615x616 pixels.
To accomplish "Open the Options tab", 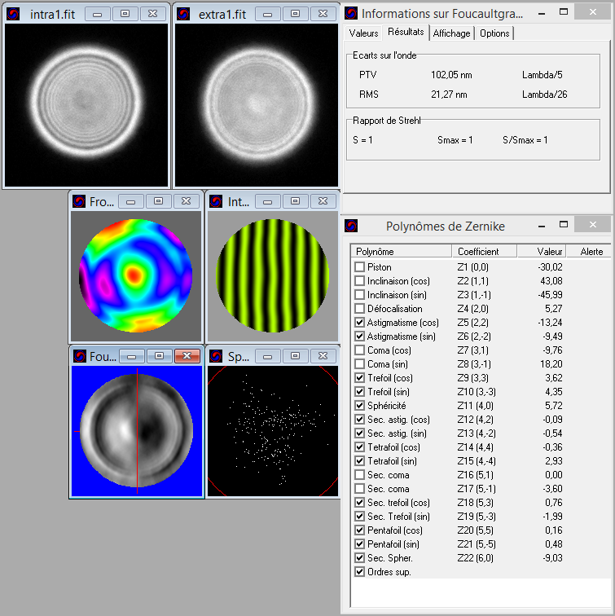I will coord(494,33).
